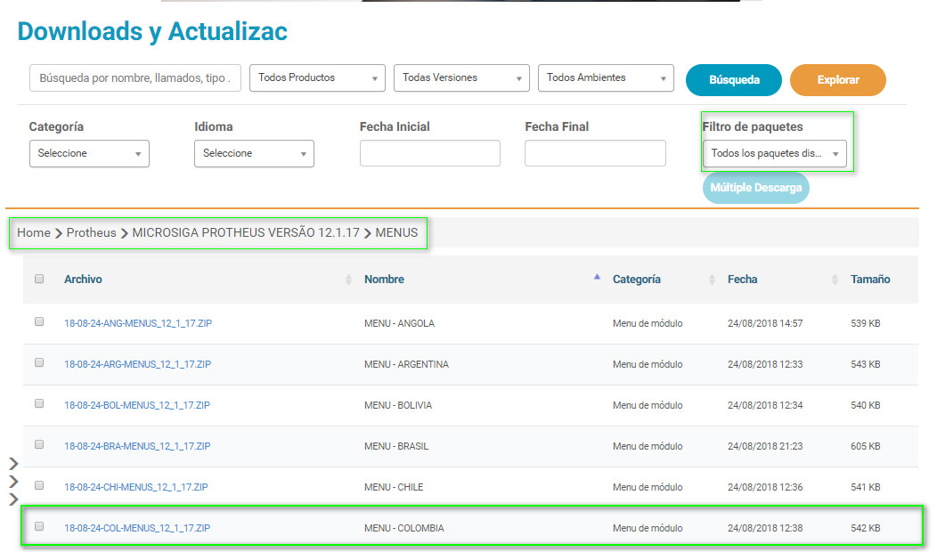Toggle the select-all checkbox in table header
937x552 pixels.
(x=39, y=279)
